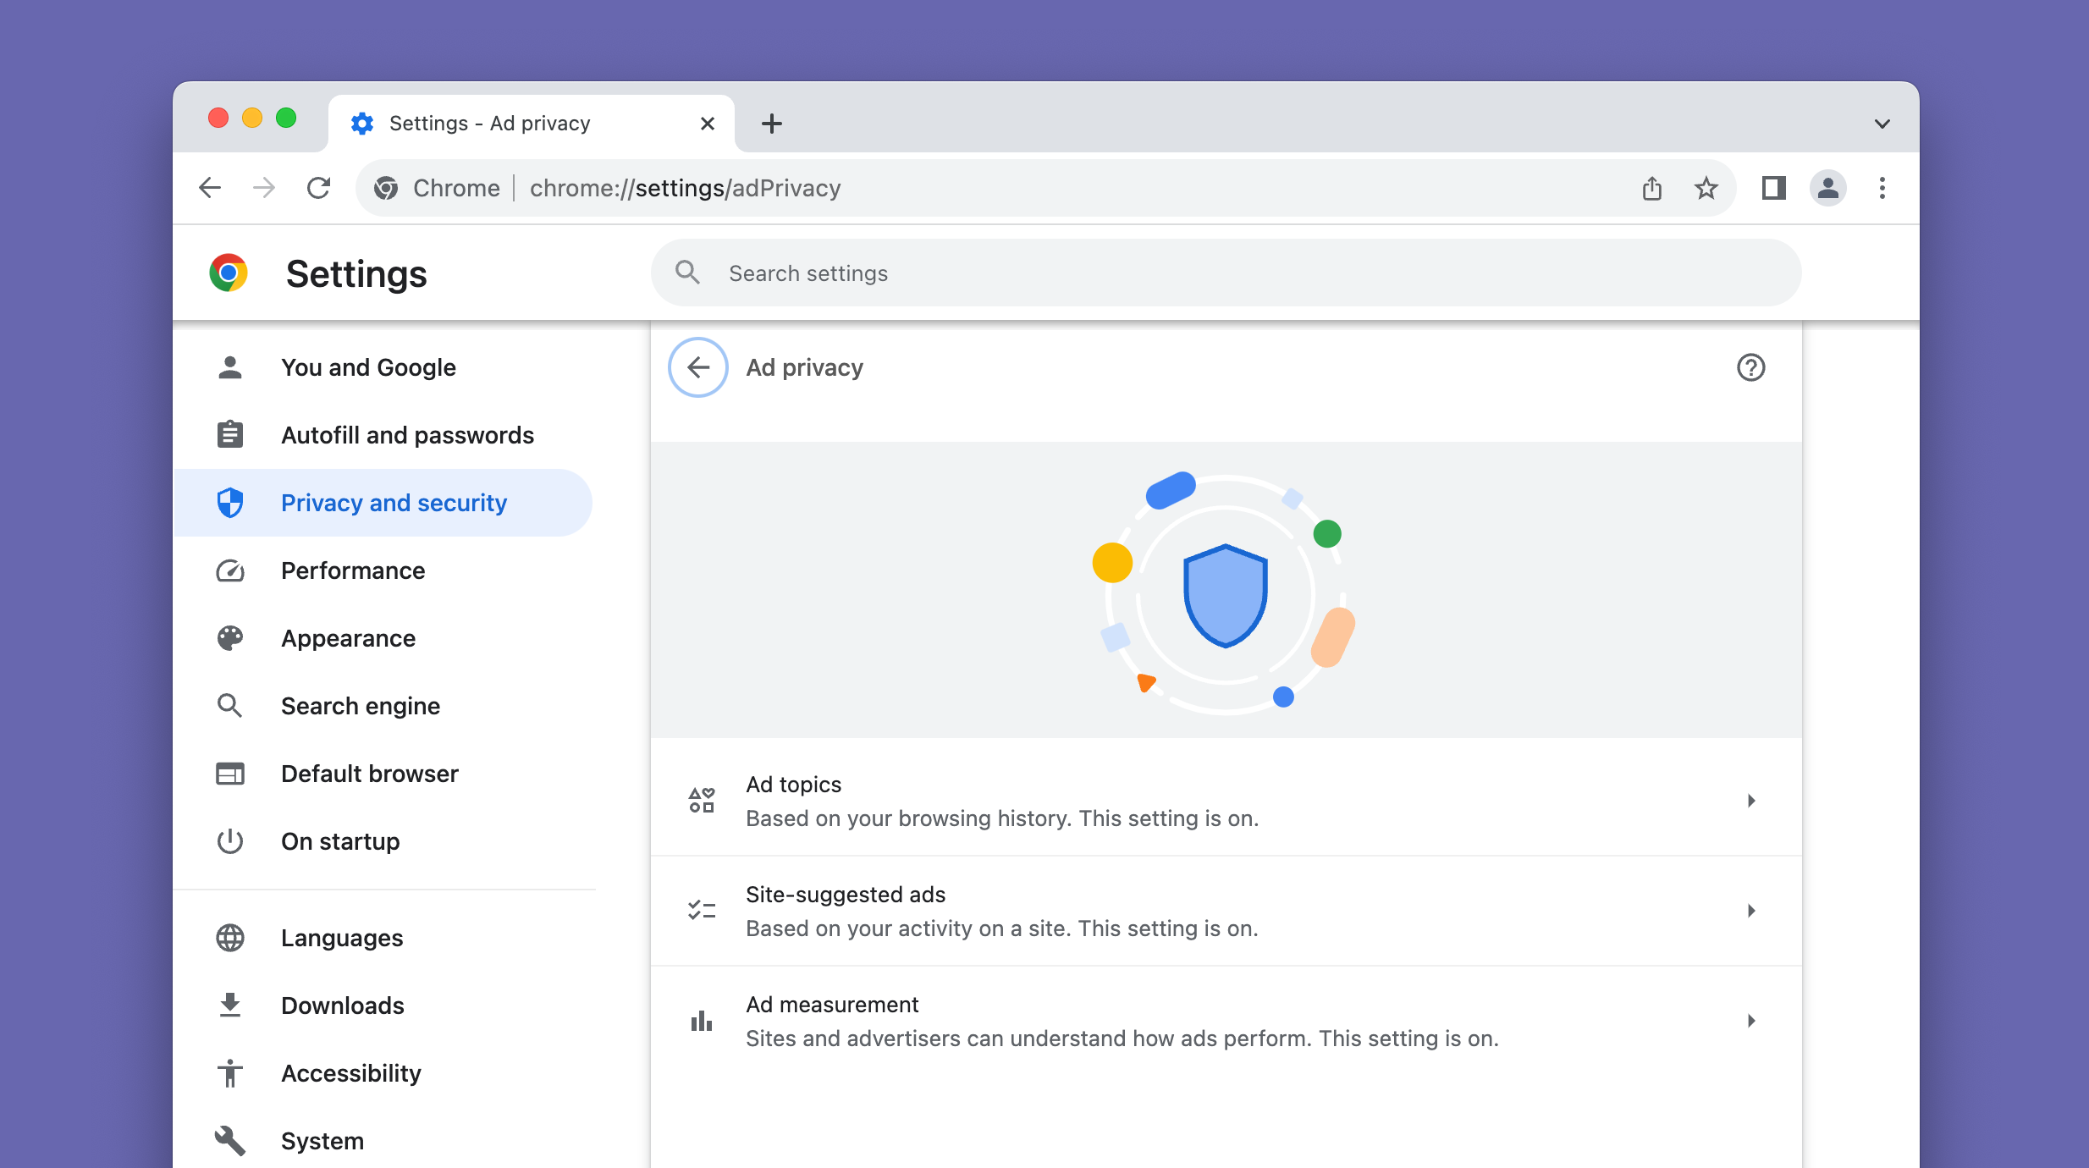The image size is (2089, 1168).
Task: Click the Appearance palette icon
Action: pos(229,638)
